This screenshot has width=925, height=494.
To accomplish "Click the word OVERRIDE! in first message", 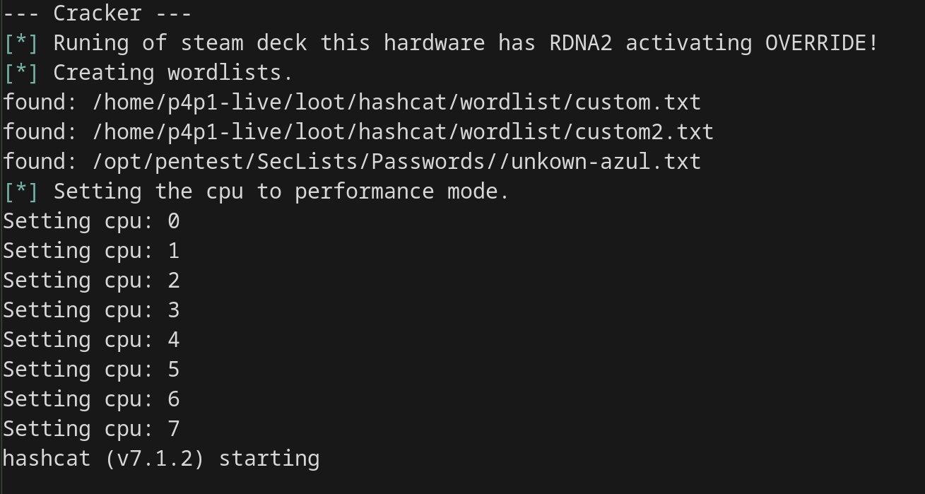I will pyautogui.click(x=822, y=42).
